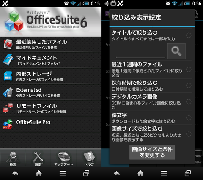203x180 pixels.
Task: Select the タイトルで絞り込む radio button
Action: [189, 35]
